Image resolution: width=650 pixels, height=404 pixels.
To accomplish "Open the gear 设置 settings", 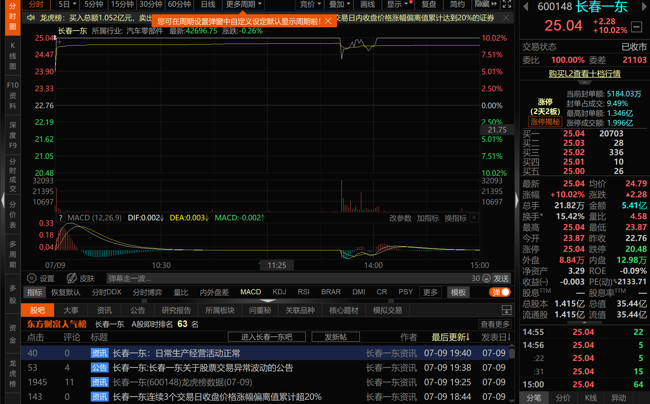I will (x=40, y=278).
